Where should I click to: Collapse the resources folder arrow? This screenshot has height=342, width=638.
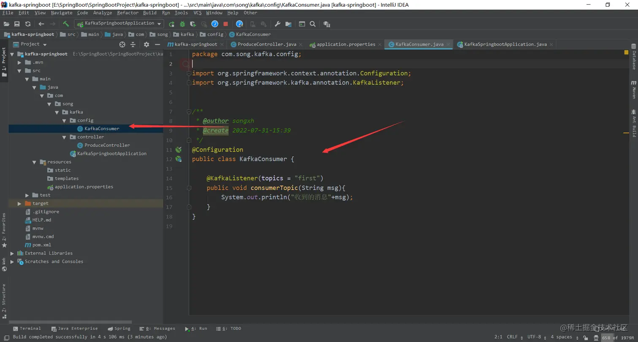tap(34, 162)
